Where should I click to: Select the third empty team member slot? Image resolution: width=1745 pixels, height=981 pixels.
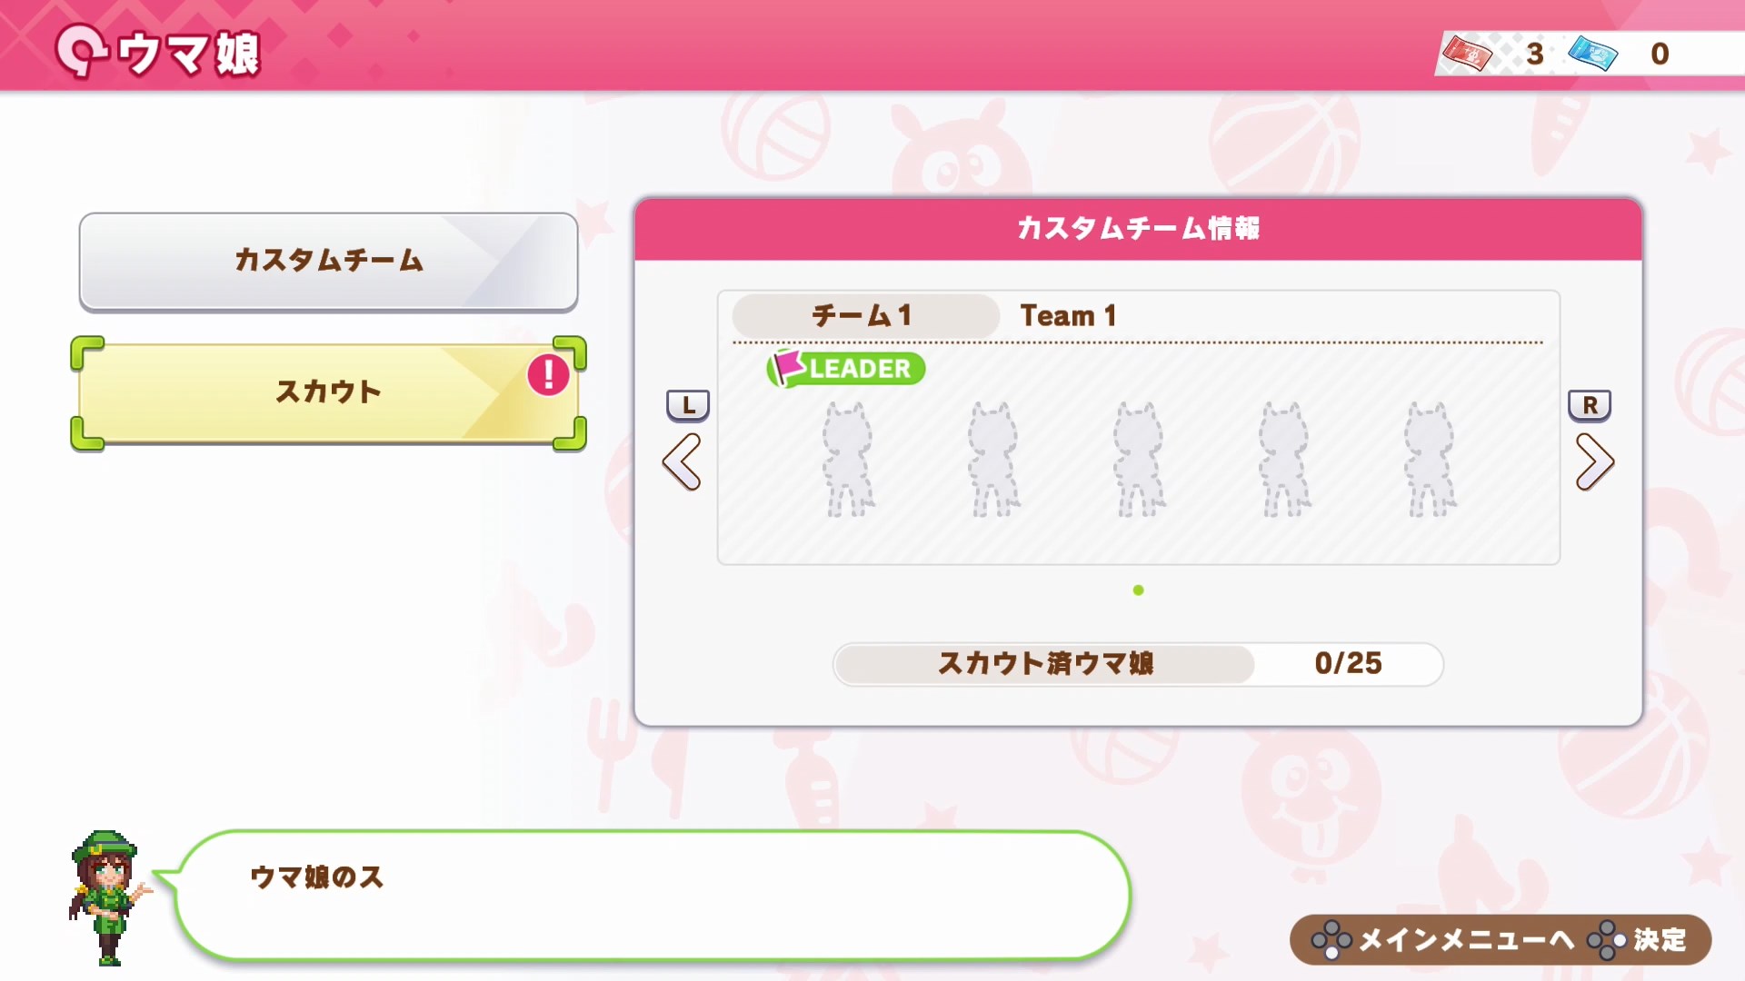(1139, 460)
